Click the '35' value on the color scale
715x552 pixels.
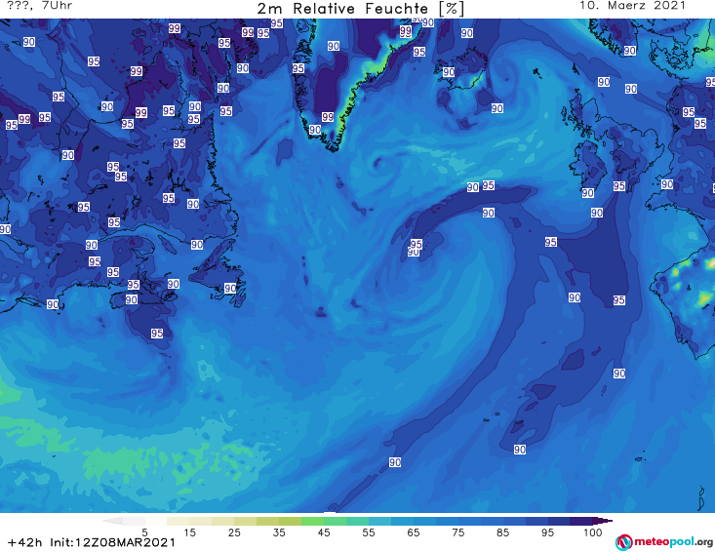click(279, 532)
